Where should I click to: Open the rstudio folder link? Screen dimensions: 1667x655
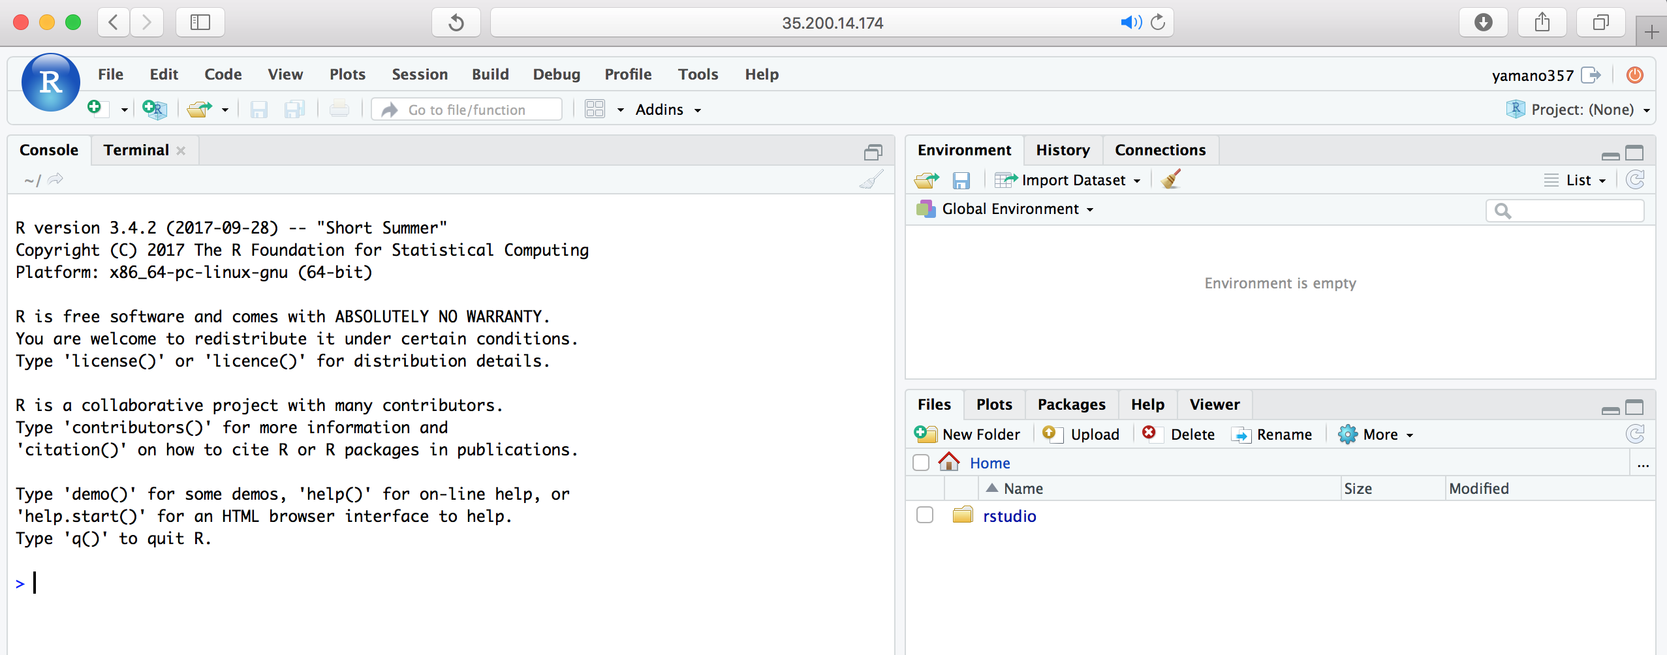[x=1009, y=516]
